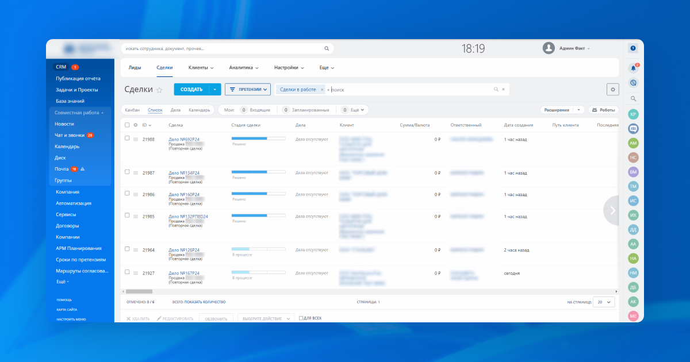The image size is (690, 362).
Task: Check the box for deal 21986
Action: tap(127, 193)
